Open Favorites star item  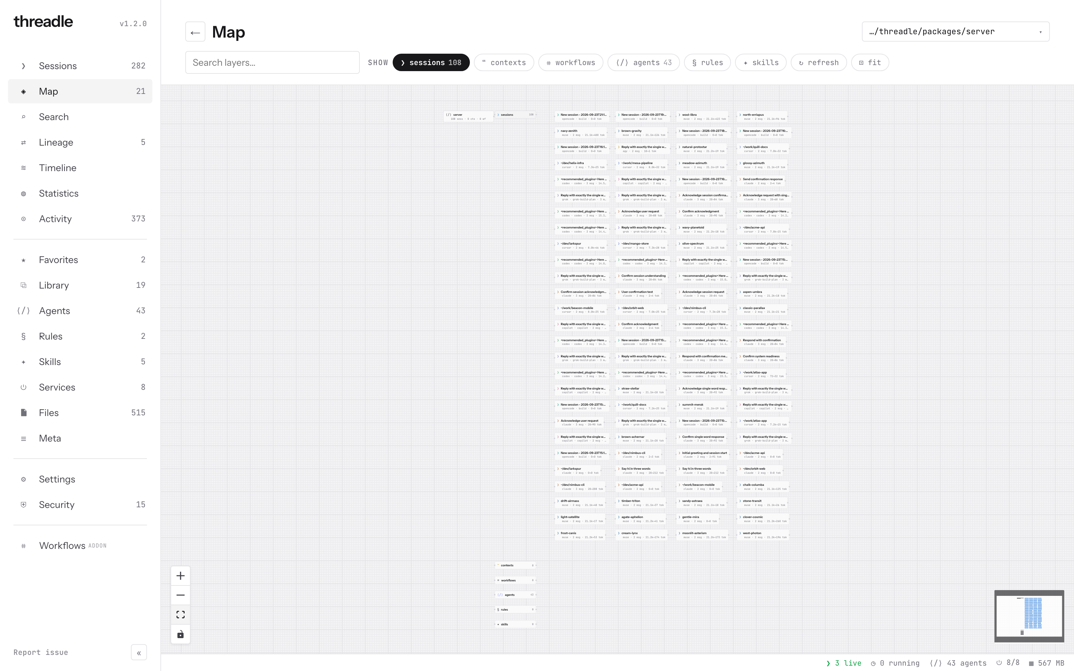(80, 260)
